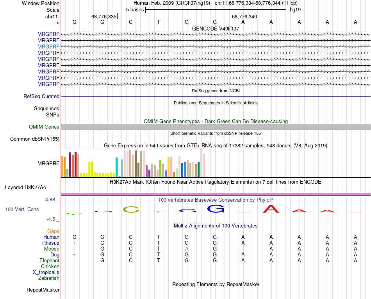Click the OMIM Gene Phenotypes green title

[216, 122]
